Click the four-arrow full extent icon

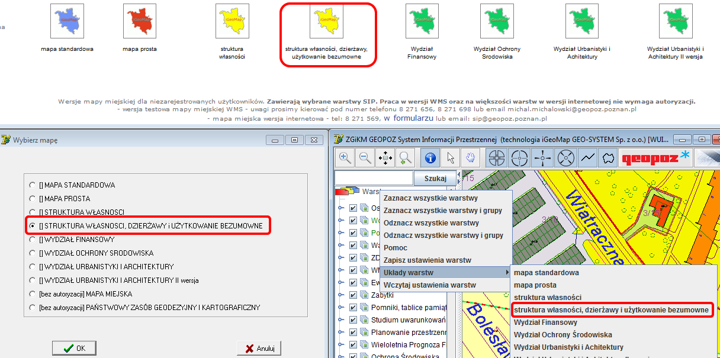385,157
